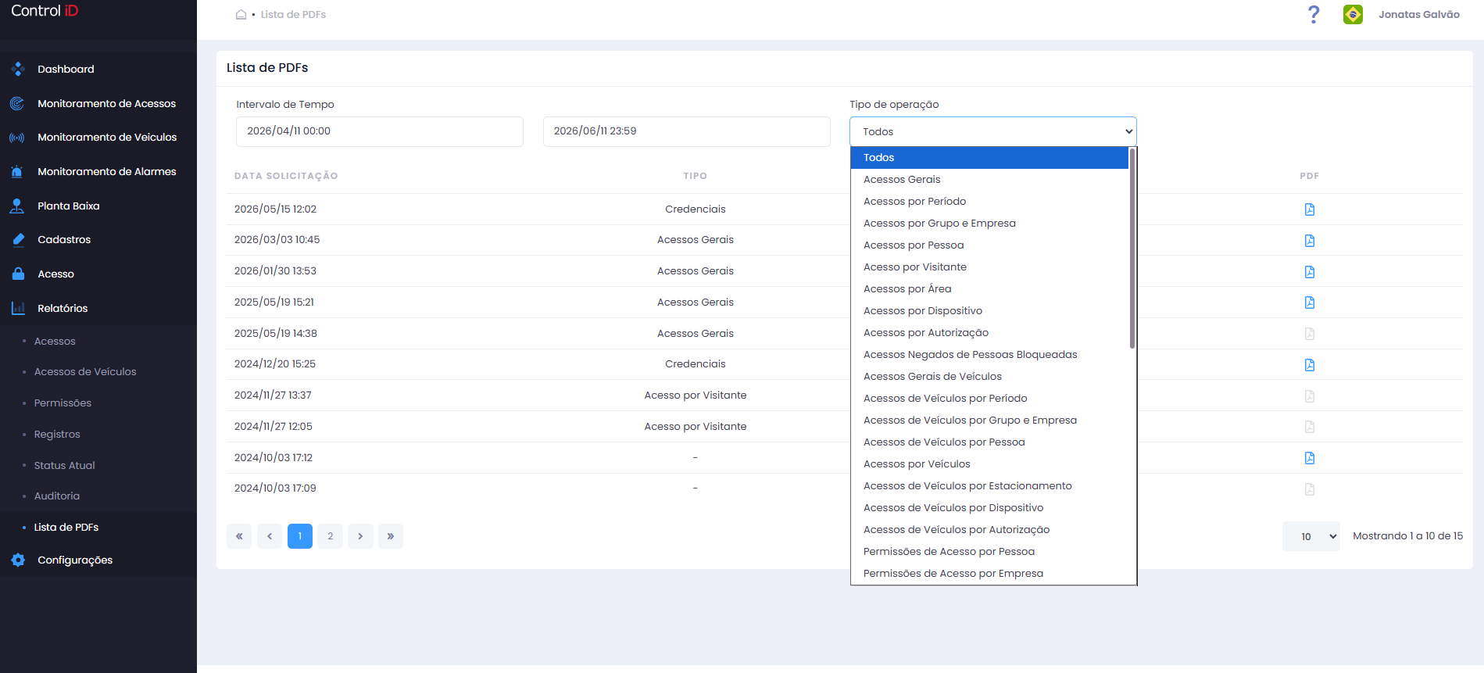This screenshot has width=1484, height=673.
Task: Download the PDF for 2025/05/19 15:21
Action: click(1310, 302)
